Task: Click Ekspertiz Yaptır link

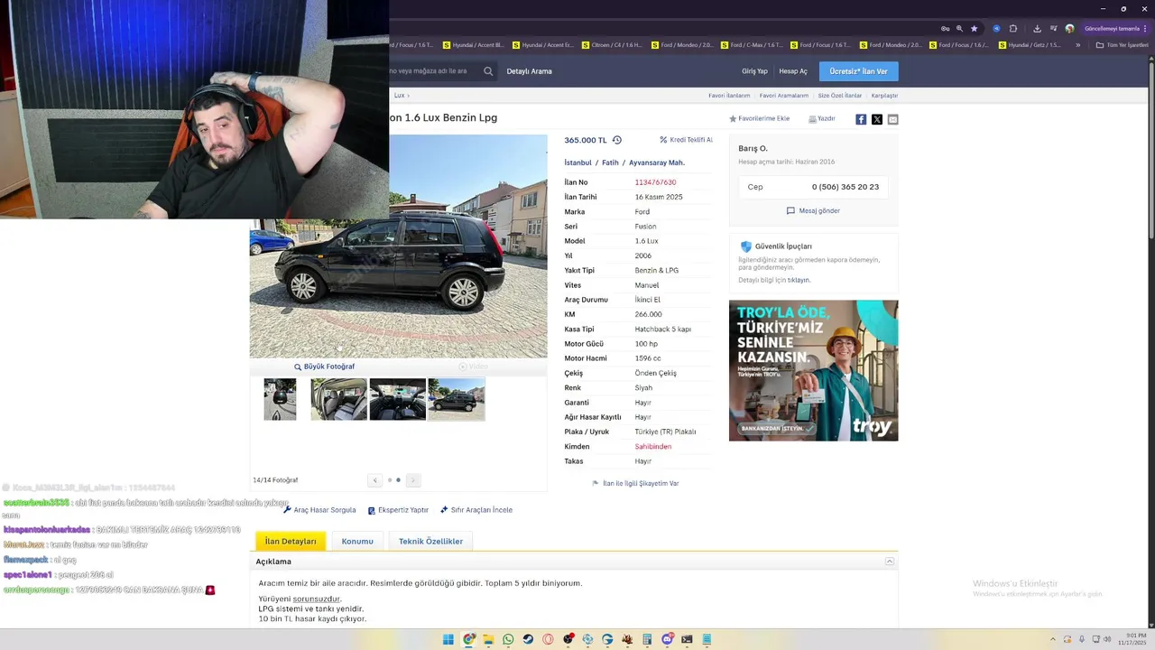Action: click(x=398, y=510)
